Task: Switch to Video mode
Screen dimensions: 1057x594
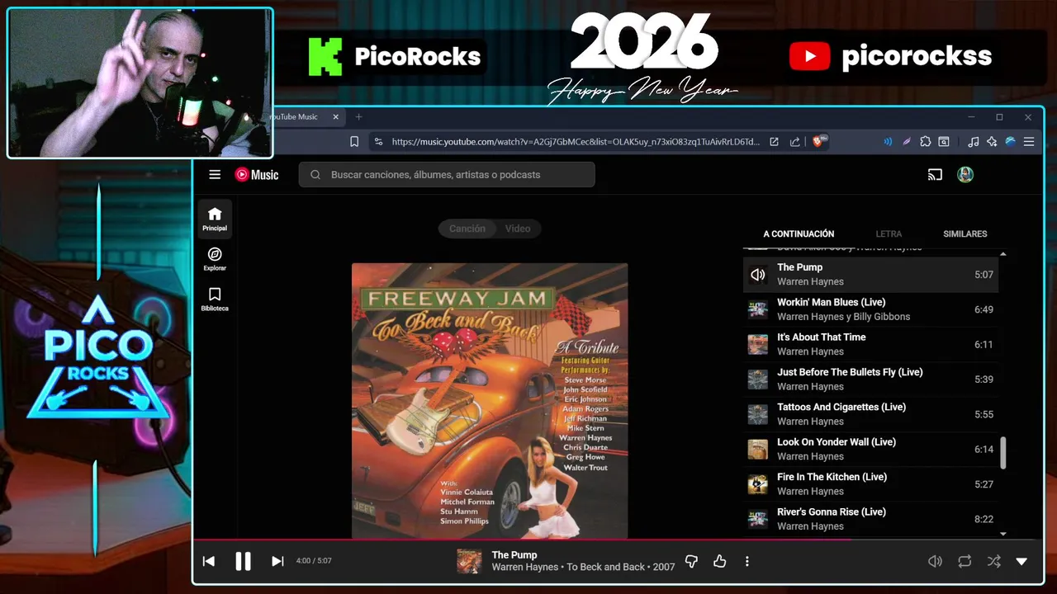Action: point(518,229)
